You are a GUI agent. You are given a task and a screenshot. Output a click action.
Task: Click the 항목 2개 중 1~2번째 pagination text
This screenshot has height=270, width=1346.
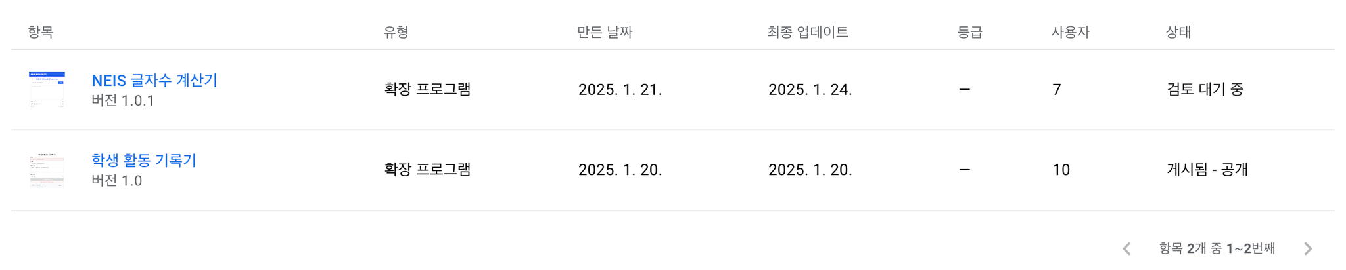pos(1217,248)
